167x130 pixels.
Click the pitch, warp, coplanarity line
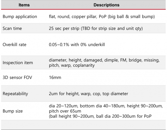(72, 65)
